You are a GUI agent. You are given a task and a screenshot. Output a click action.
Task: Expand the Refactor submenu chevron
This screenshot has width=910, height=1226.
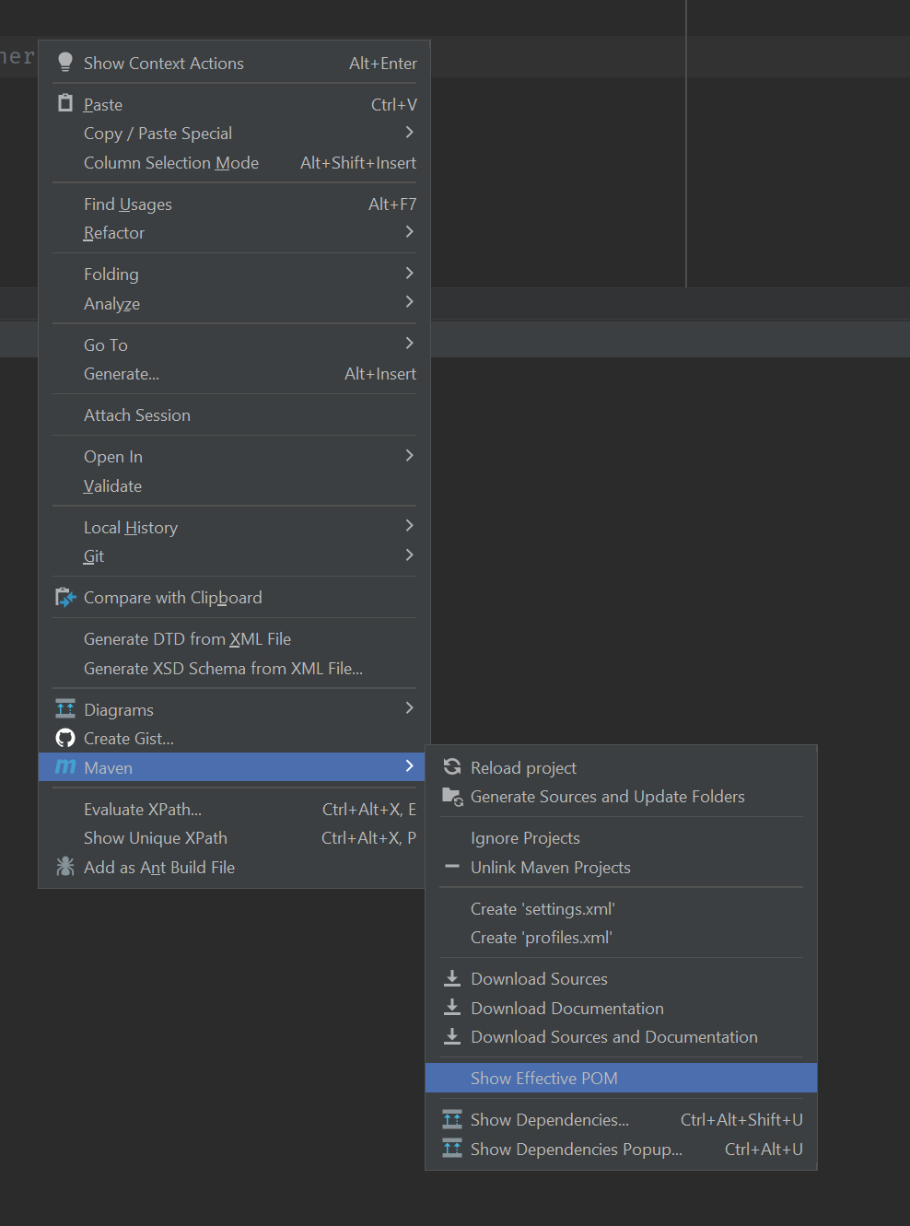[409, 232]
